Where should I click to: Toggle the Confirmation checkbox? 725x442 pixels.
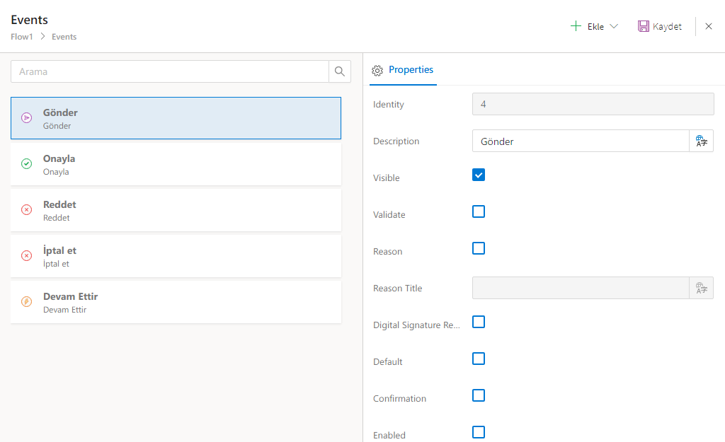(479, 395)
